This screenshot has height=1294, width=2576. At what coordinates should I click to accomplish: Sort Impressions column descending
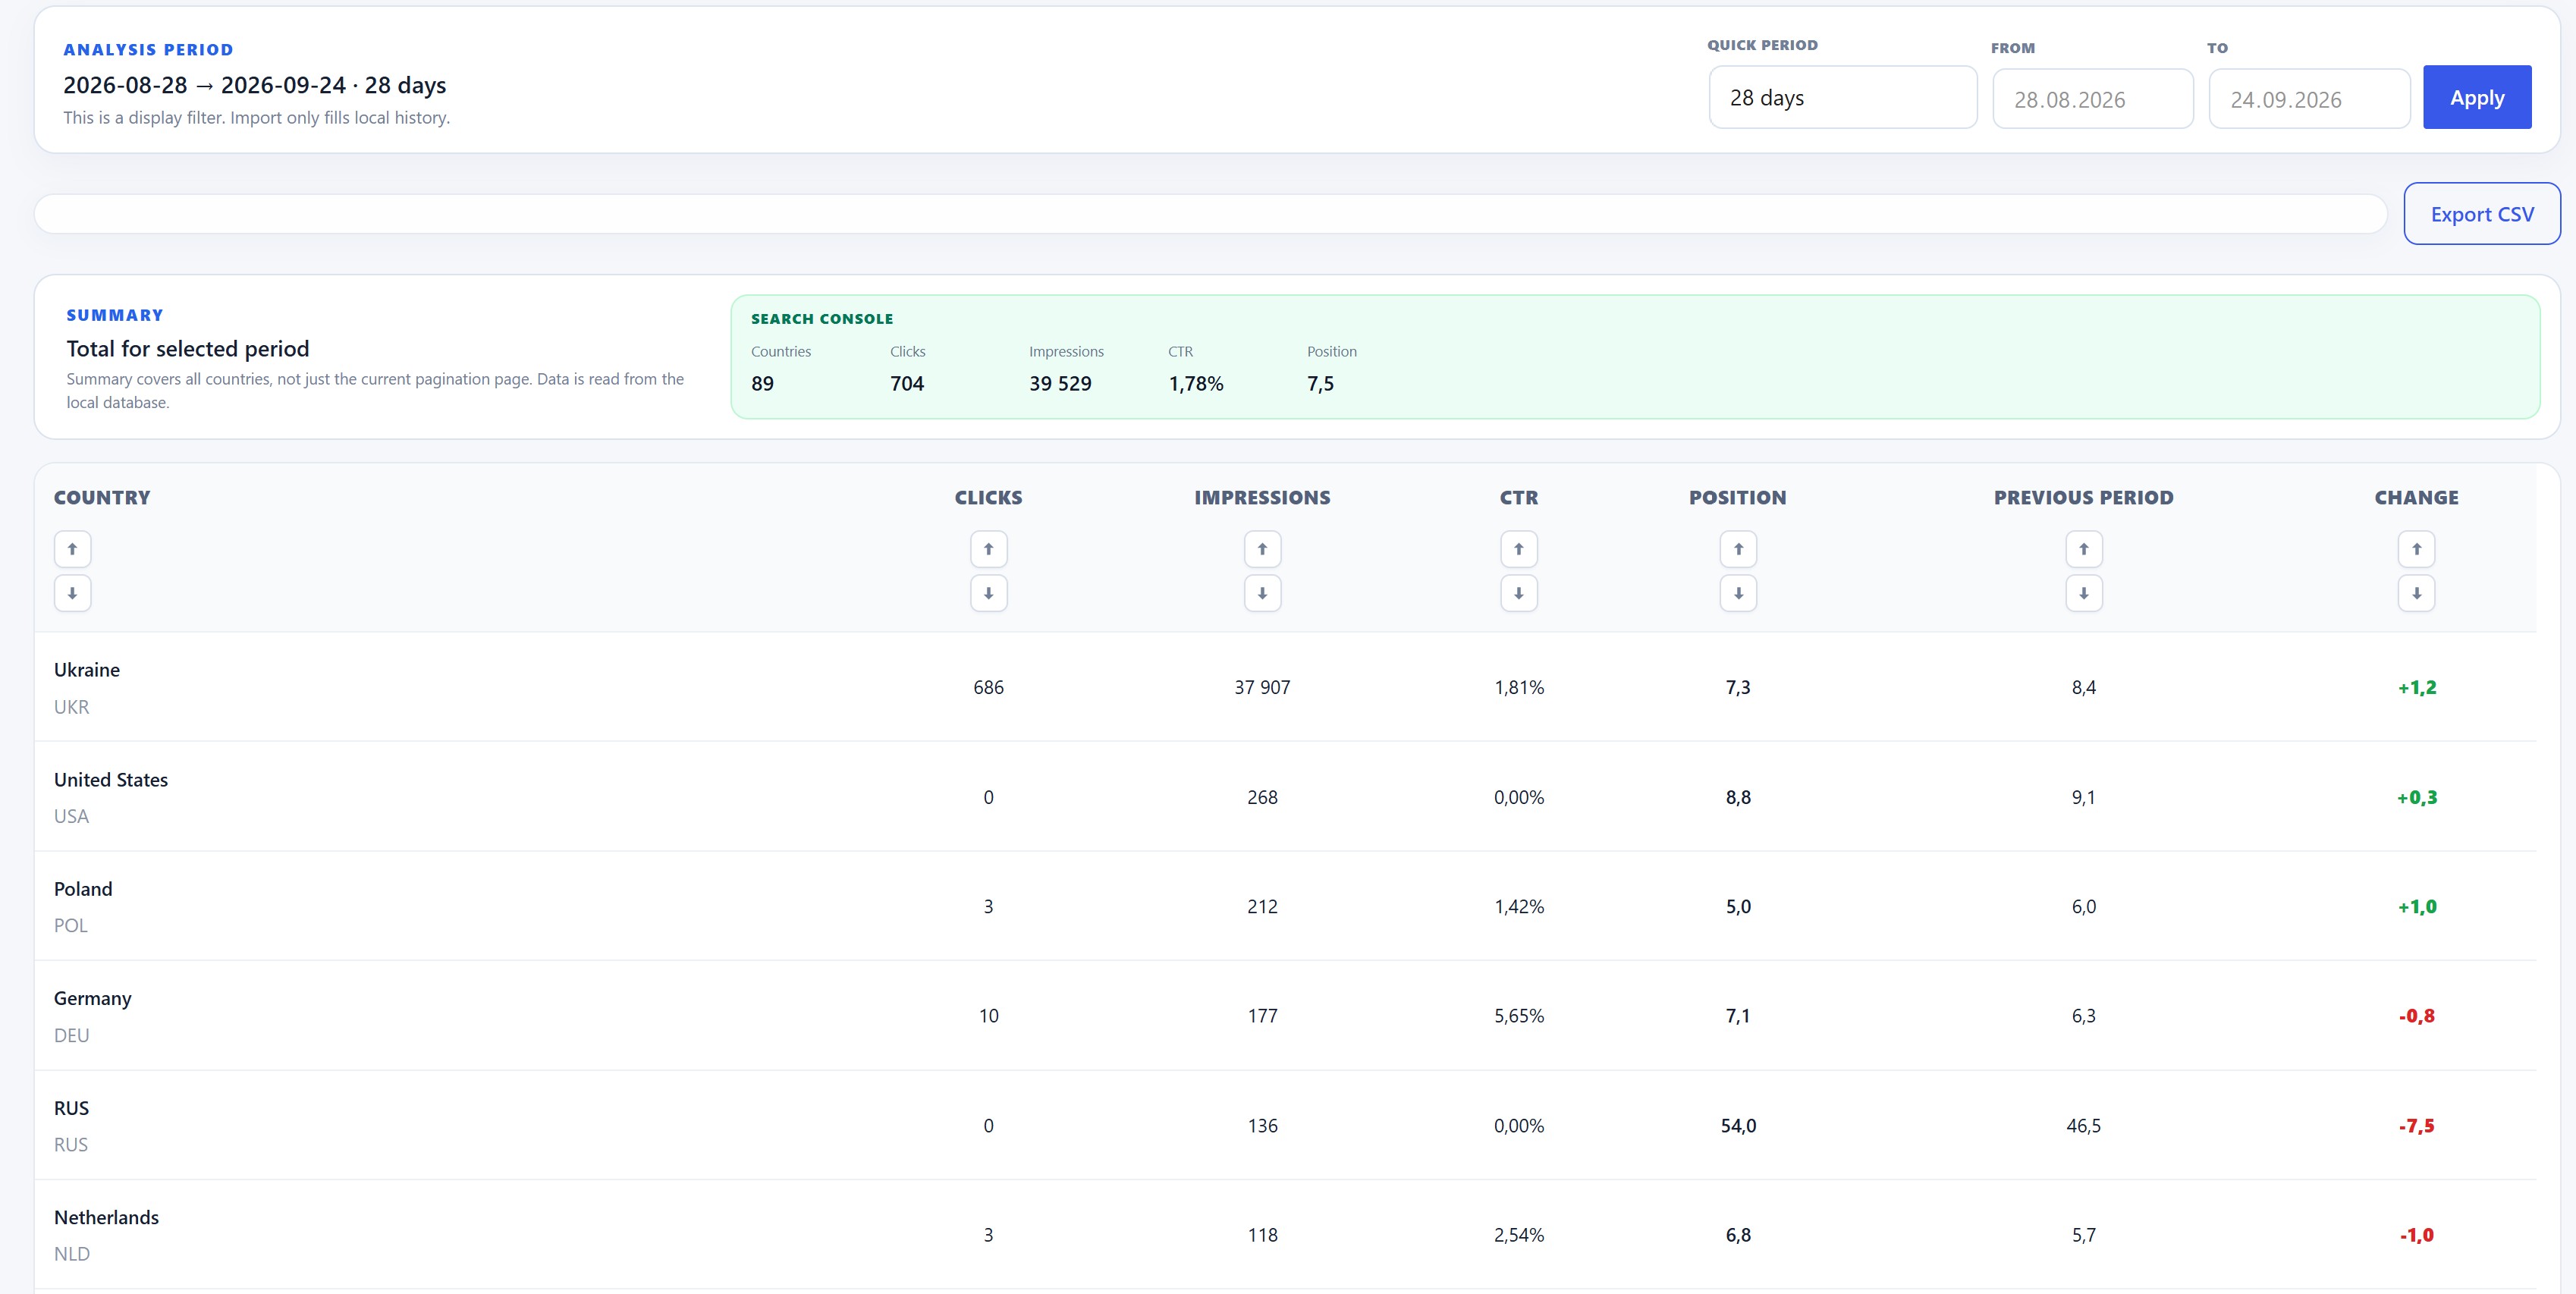[1262, 593]
